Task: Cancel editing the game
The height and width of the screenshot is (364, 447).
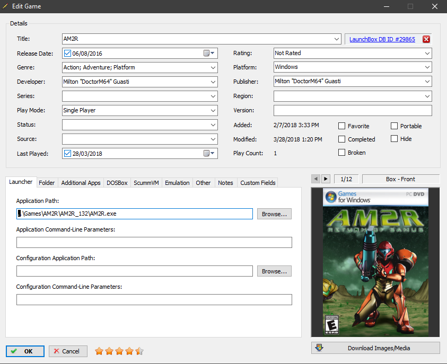Action: 68,351
